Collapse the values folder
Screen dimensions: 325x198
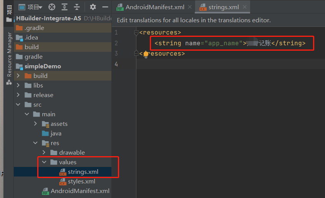[44, 162]
